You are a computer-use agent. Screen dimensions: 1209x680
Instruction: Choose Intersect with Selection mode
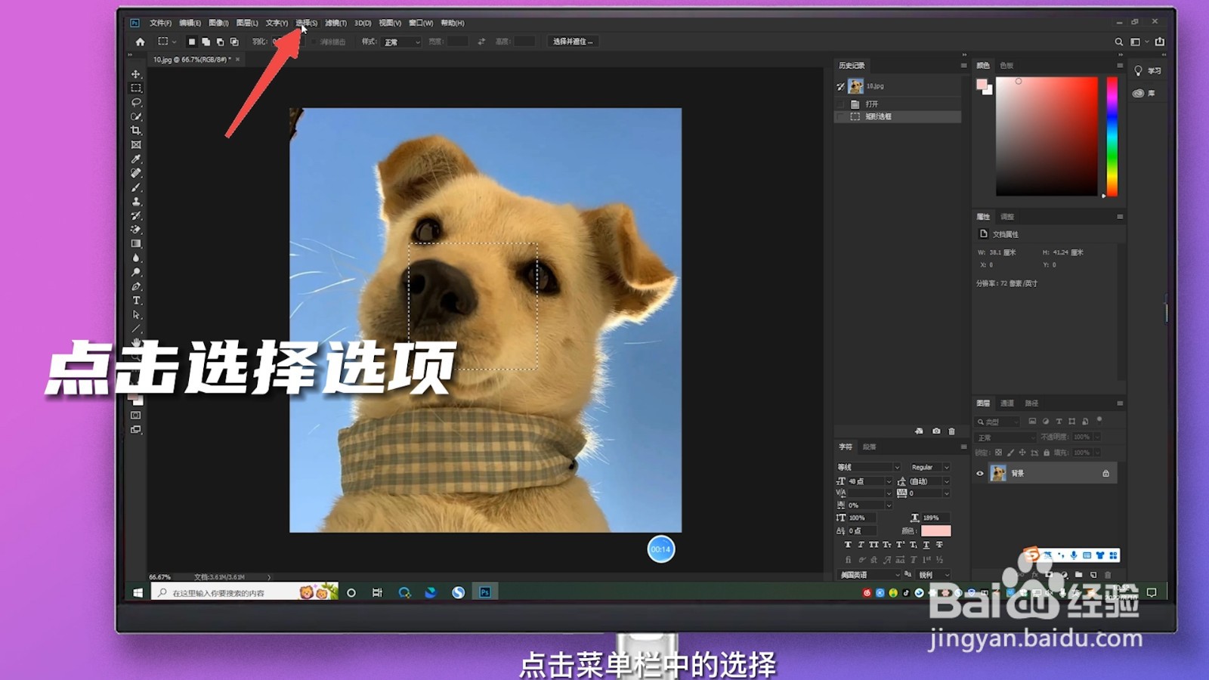(234, 42)
